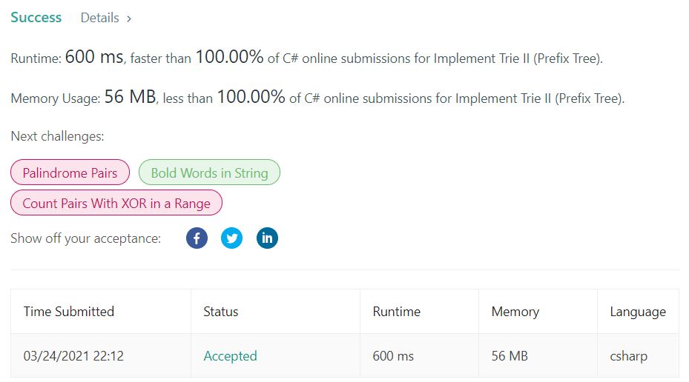Share acceptance on Twitter
The width and height of the screenshot is (689, 382).
tap(232, 238)
